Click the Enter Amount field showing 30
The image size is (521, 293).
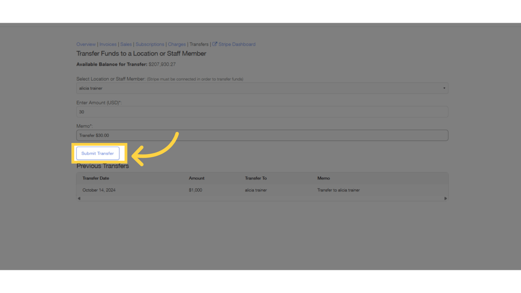tap(262, 111)
